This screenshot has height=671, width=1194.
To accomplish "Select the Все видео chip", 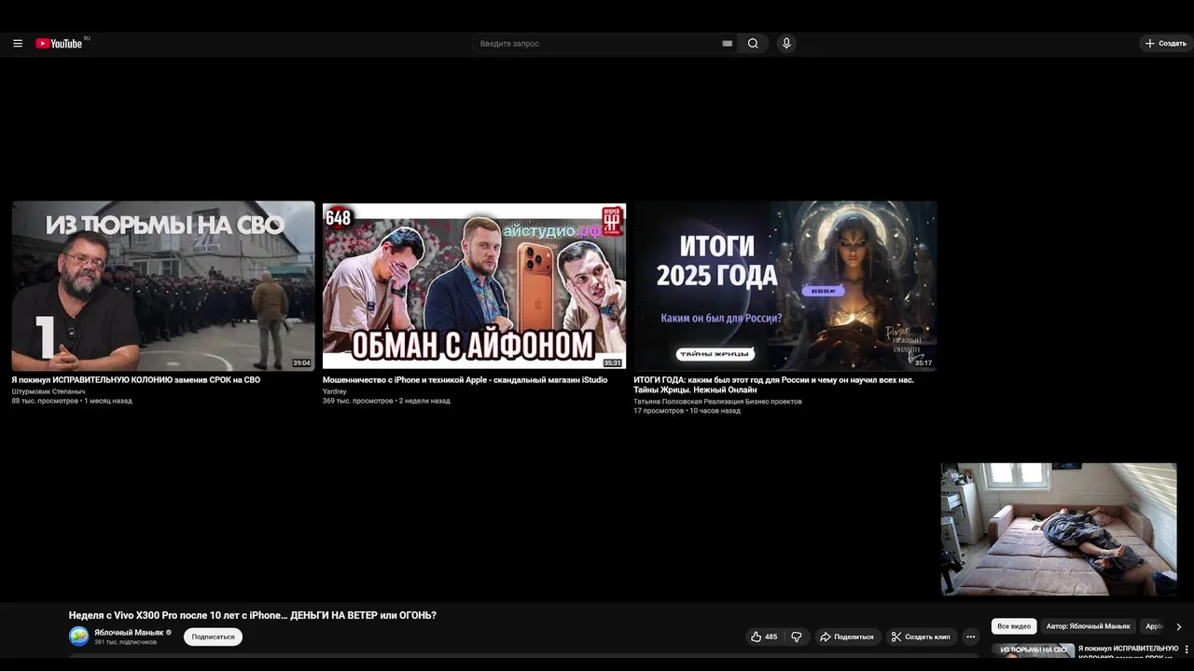I will click(1014, 626).
